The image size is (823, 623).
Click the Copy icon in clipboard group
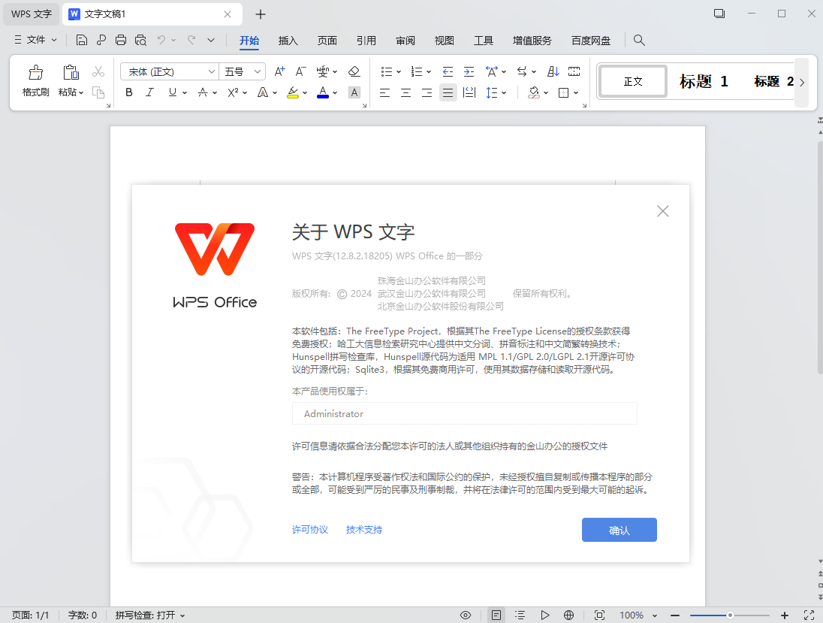98,92
